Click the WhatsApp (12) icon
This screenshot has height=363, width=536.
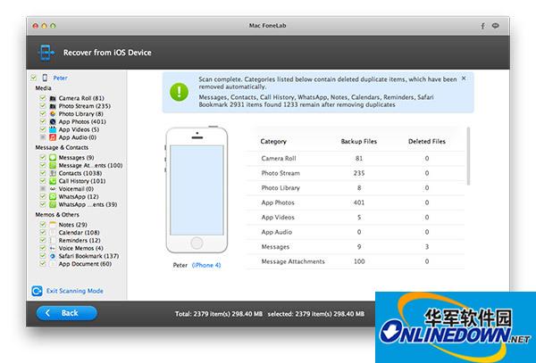(53, 197)
